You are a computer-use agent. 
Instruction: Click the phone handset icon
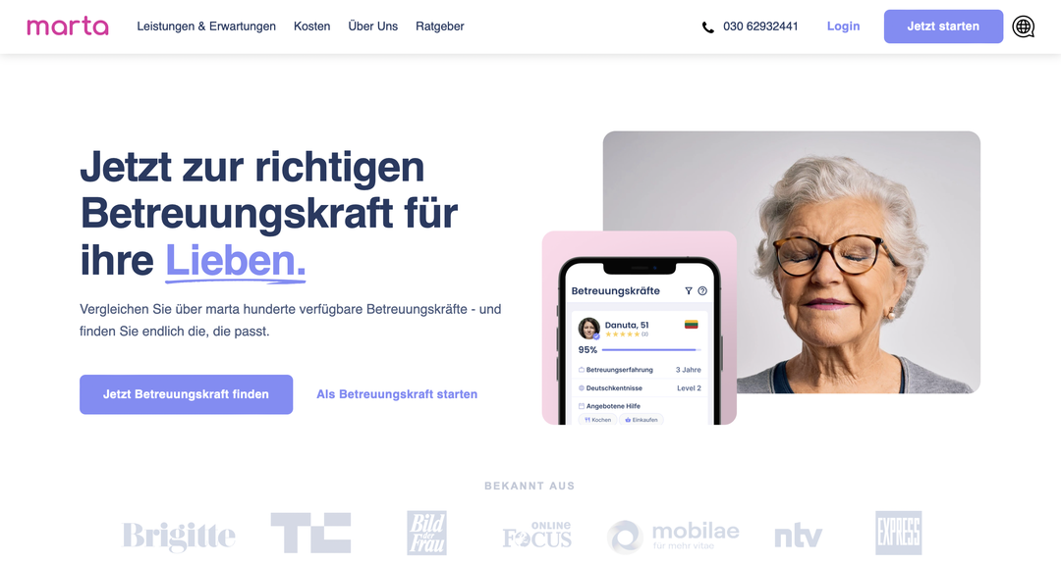pos(707,27)
